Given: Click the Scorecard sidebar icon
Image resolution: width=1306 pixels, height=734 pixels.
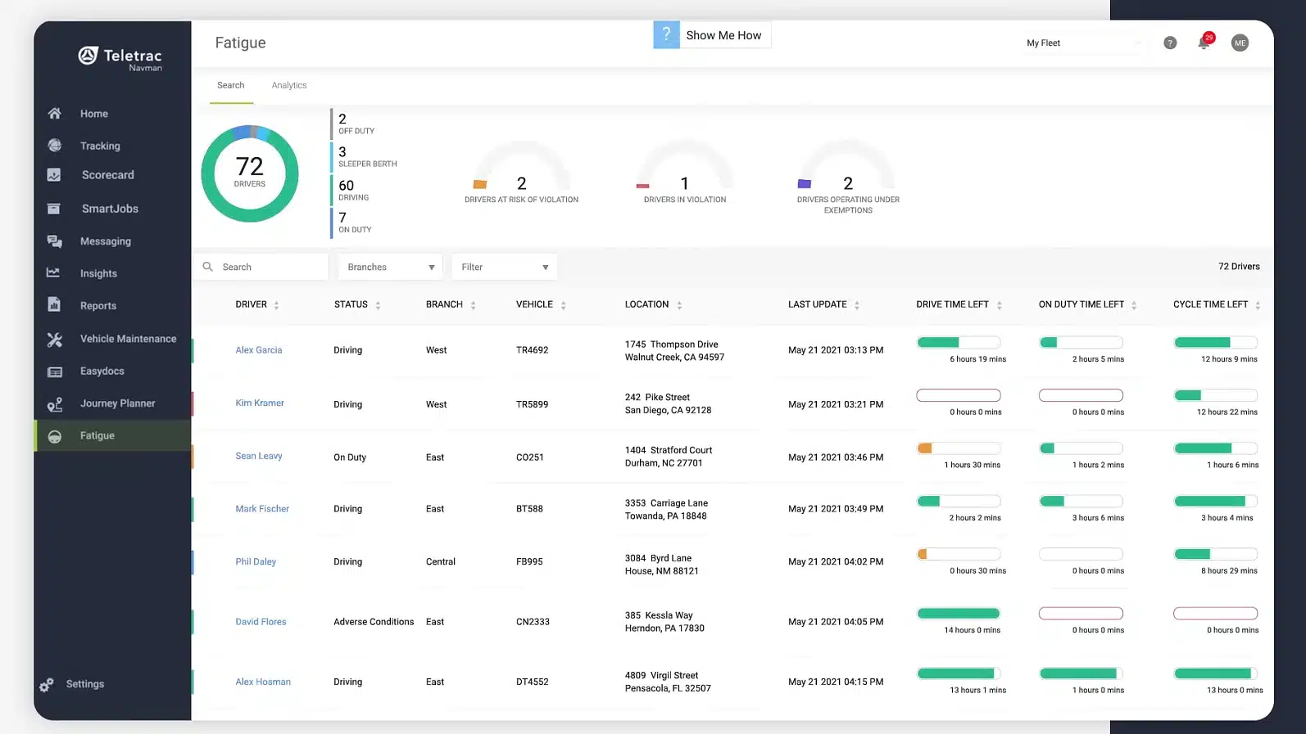Looking at the screenshot, I should coord(54,175).
